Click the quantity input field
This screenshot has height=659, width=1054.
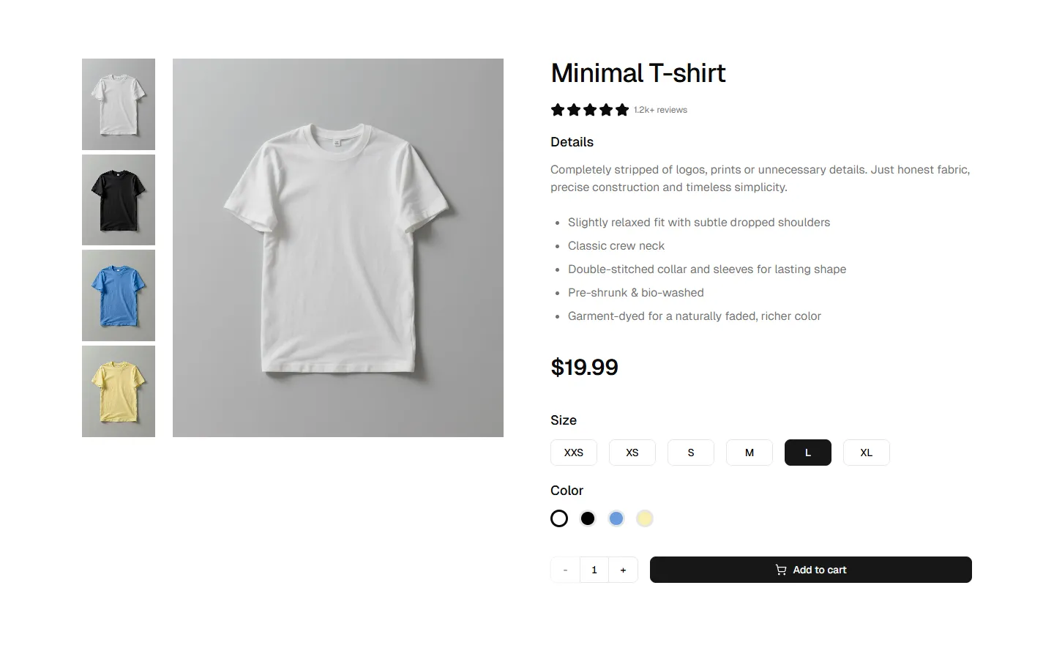[x=594, y=570]
